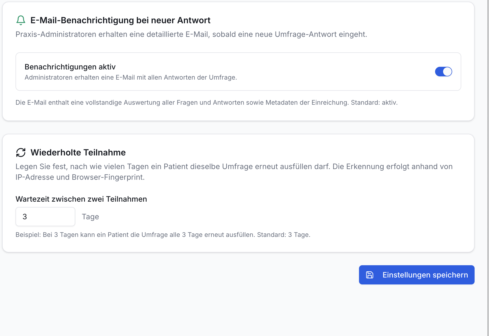Click the refresh arrows icon beside Wiederholte Teilnahme
Image resolution: width=489 pixels, height=336 pixels.
tap(21, 153)
